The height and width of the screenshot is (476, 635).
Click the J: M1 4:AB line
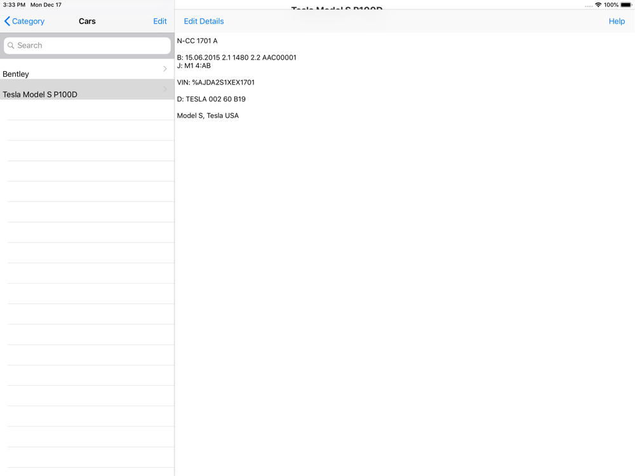194,65
